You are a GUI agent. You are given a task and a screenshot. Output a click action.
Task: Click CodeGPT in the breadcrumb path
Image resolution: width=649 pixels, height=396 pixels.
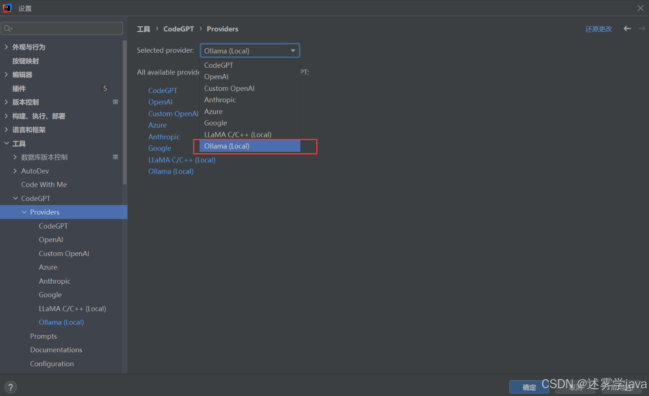click(x=178, y=29)
